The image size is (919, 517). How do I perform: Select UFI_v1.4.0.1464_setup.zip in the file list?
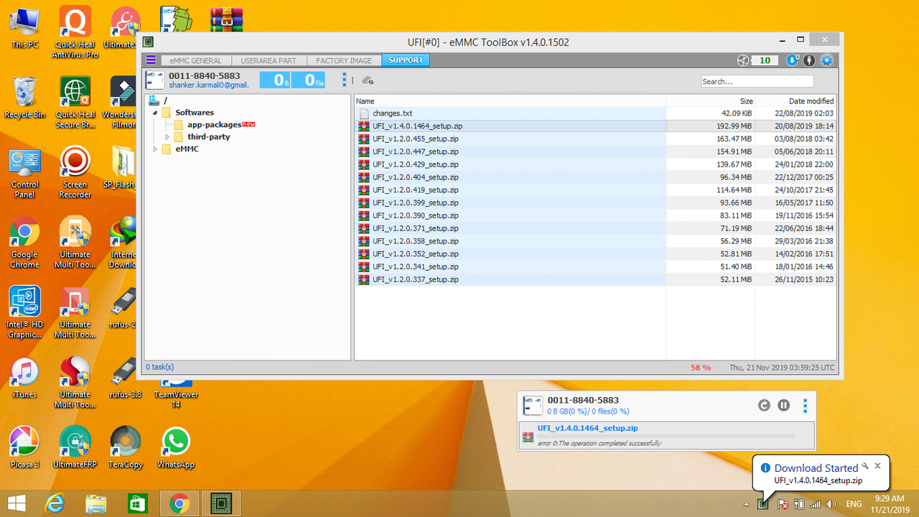(595, 126)
